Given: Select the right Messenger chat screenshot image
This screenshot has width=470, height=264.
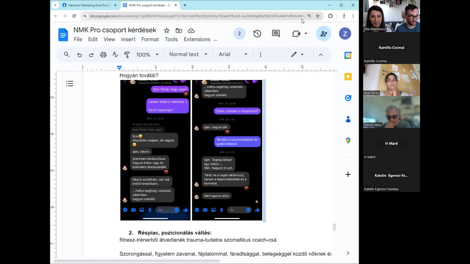Looking at the screenshot, I should pos(227,150).
